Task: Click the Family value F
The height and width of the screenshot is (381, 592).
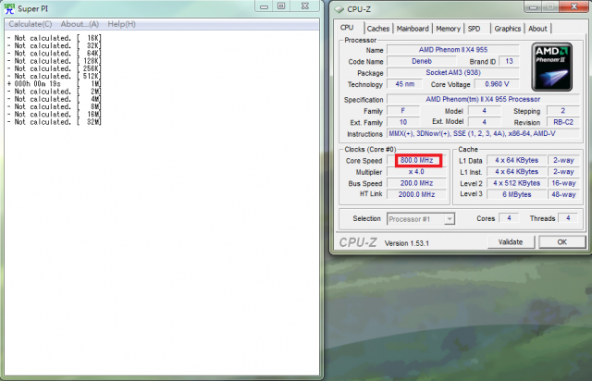Action: coord(403,111)
